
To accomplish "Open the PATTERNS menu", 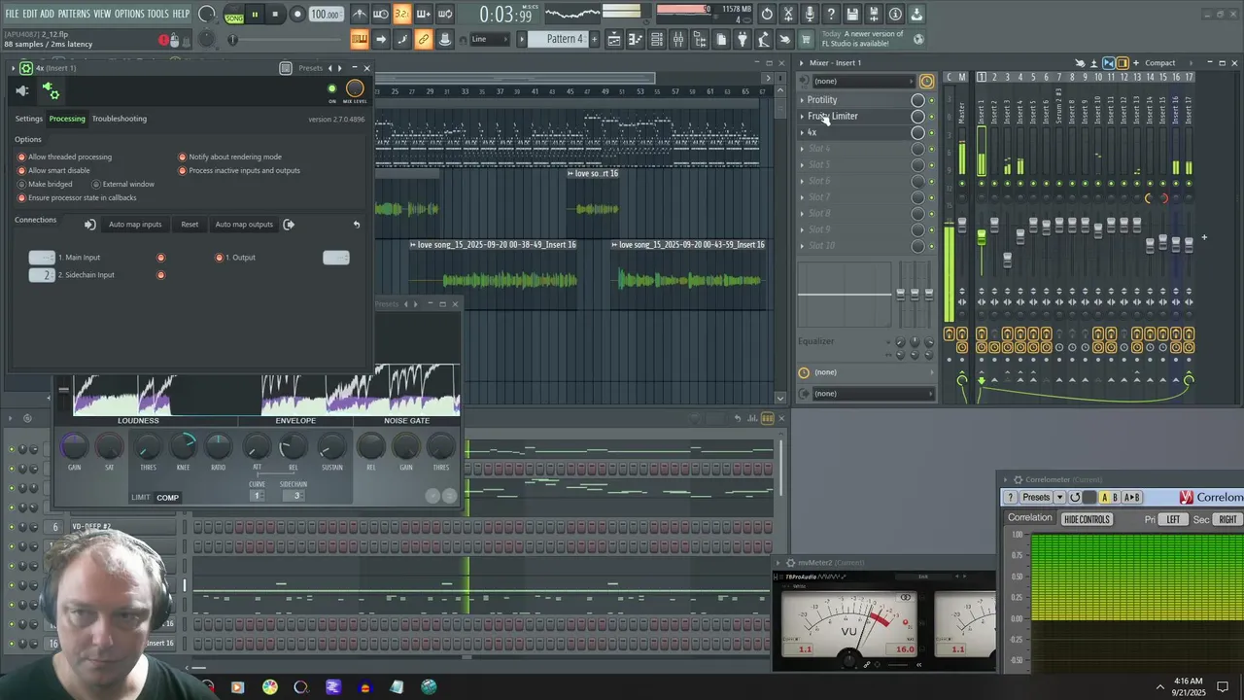I will click(74, 15).
